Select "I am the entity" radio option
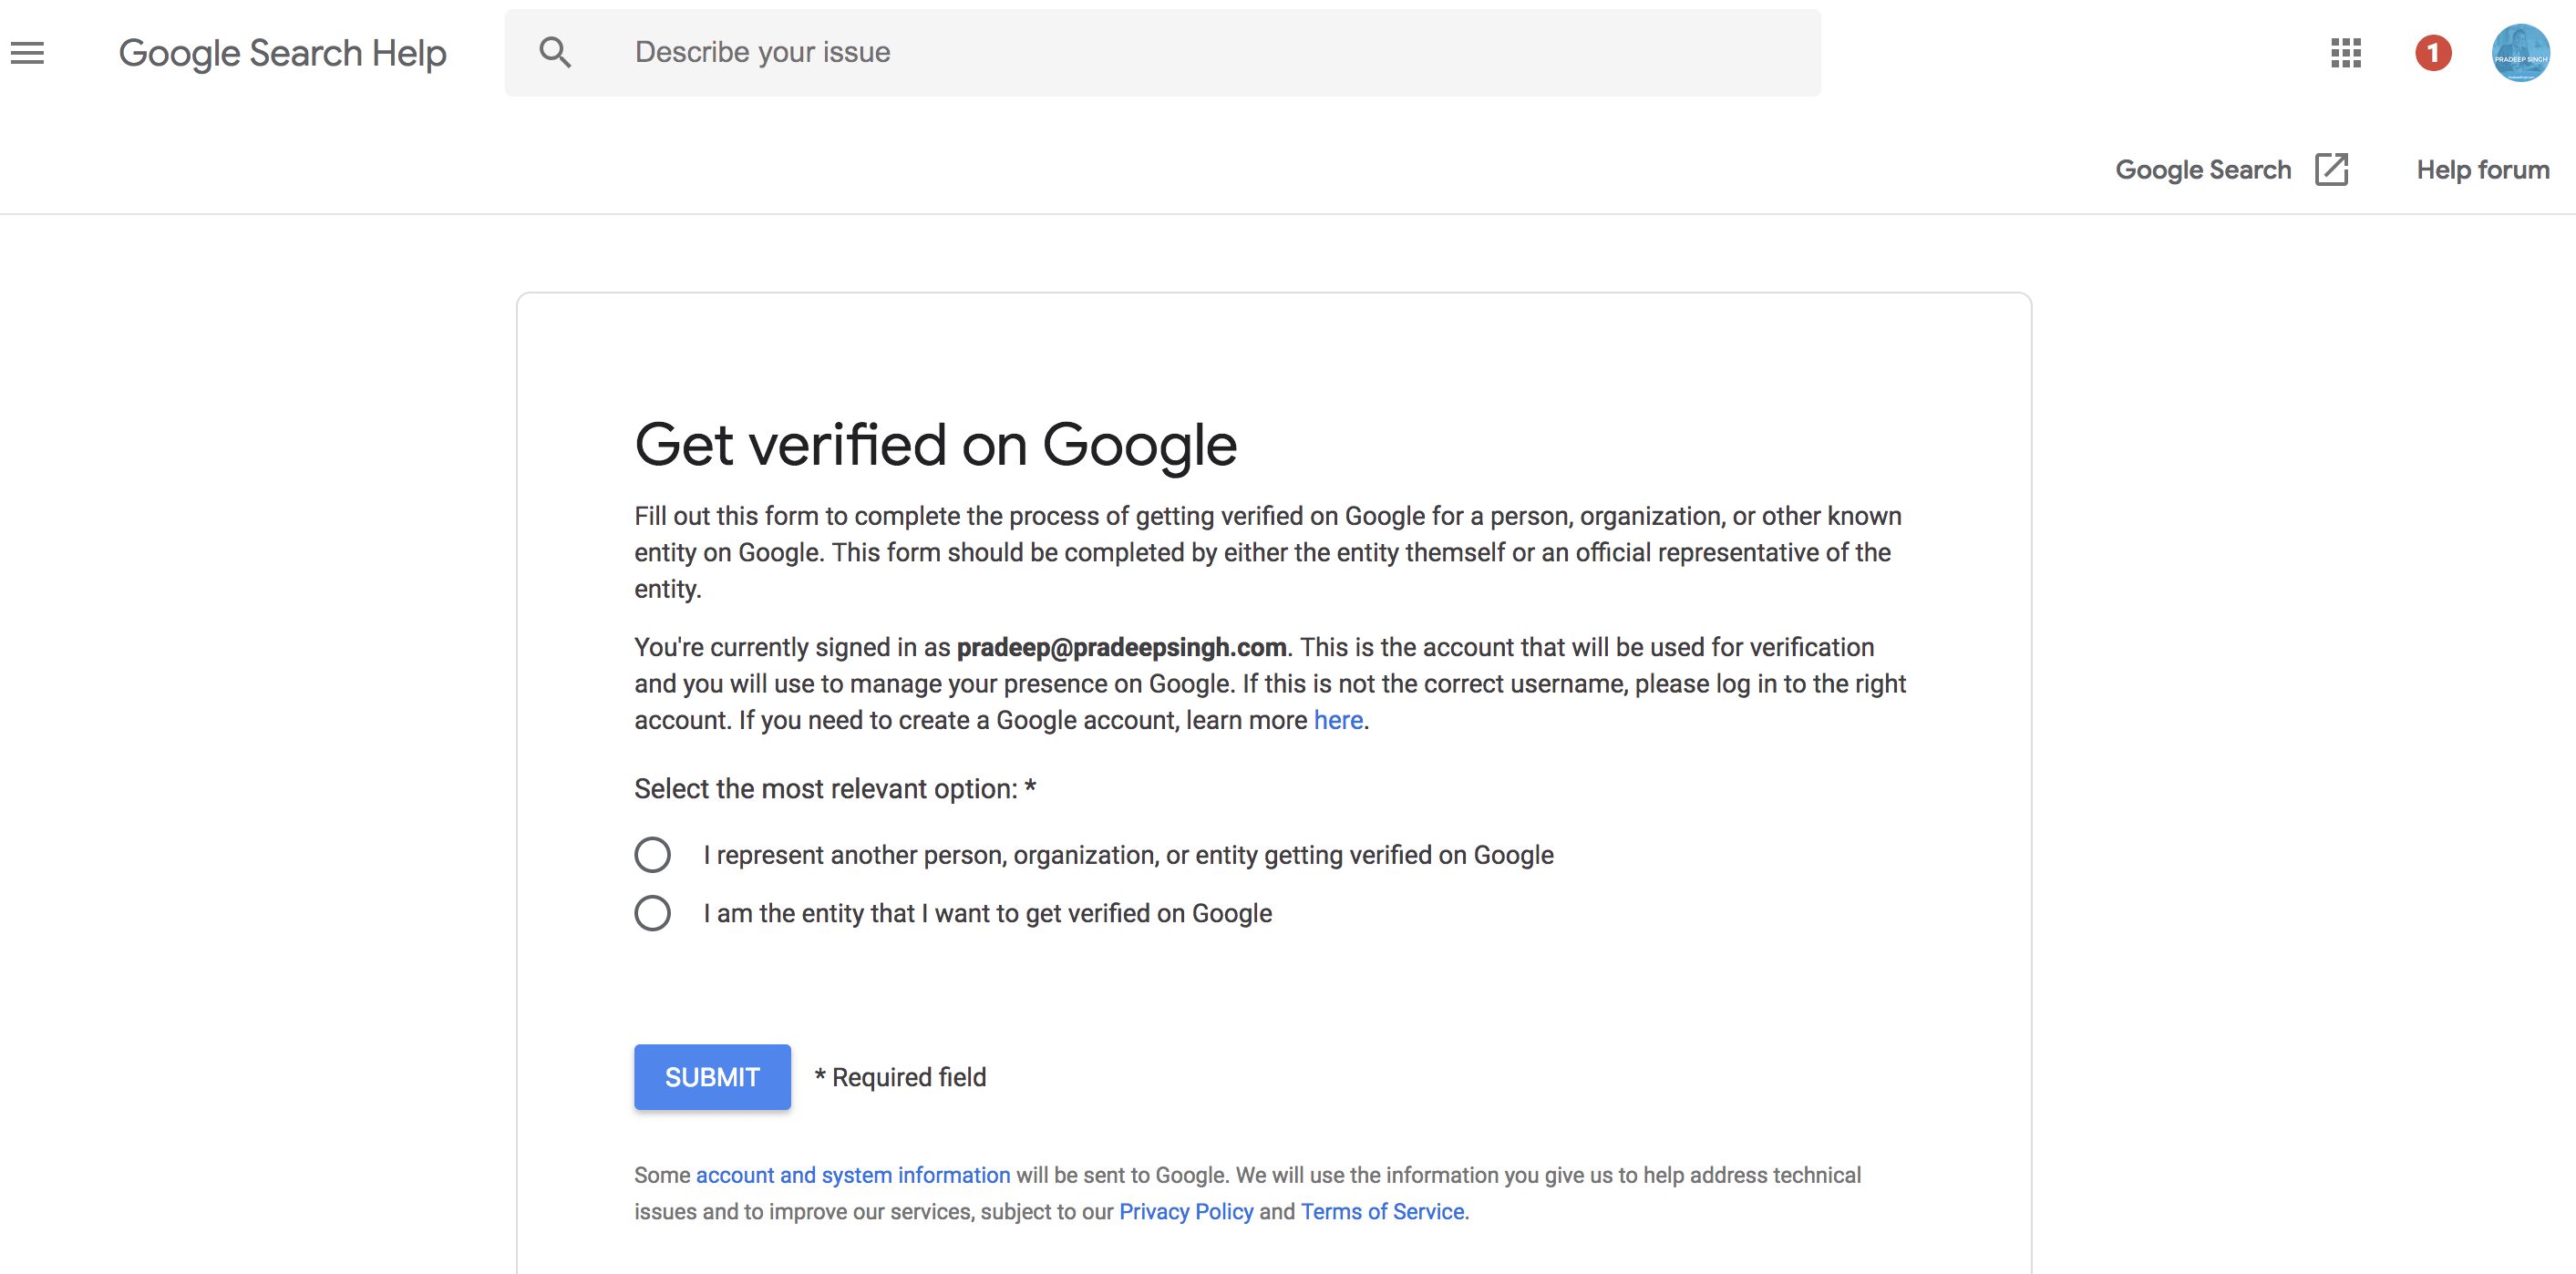This screenshot has height=1274, width=2576. [653, 913]
